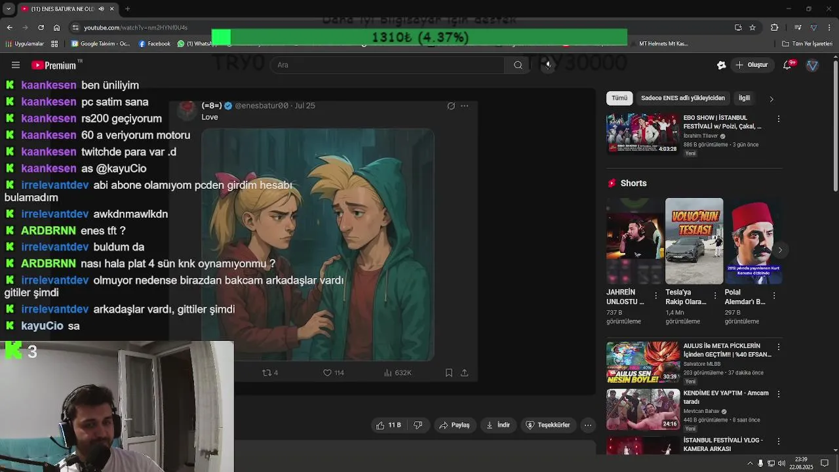Select the Tümü filter chip
Viewport: 839px width, 472px height.
coord(619,98)
